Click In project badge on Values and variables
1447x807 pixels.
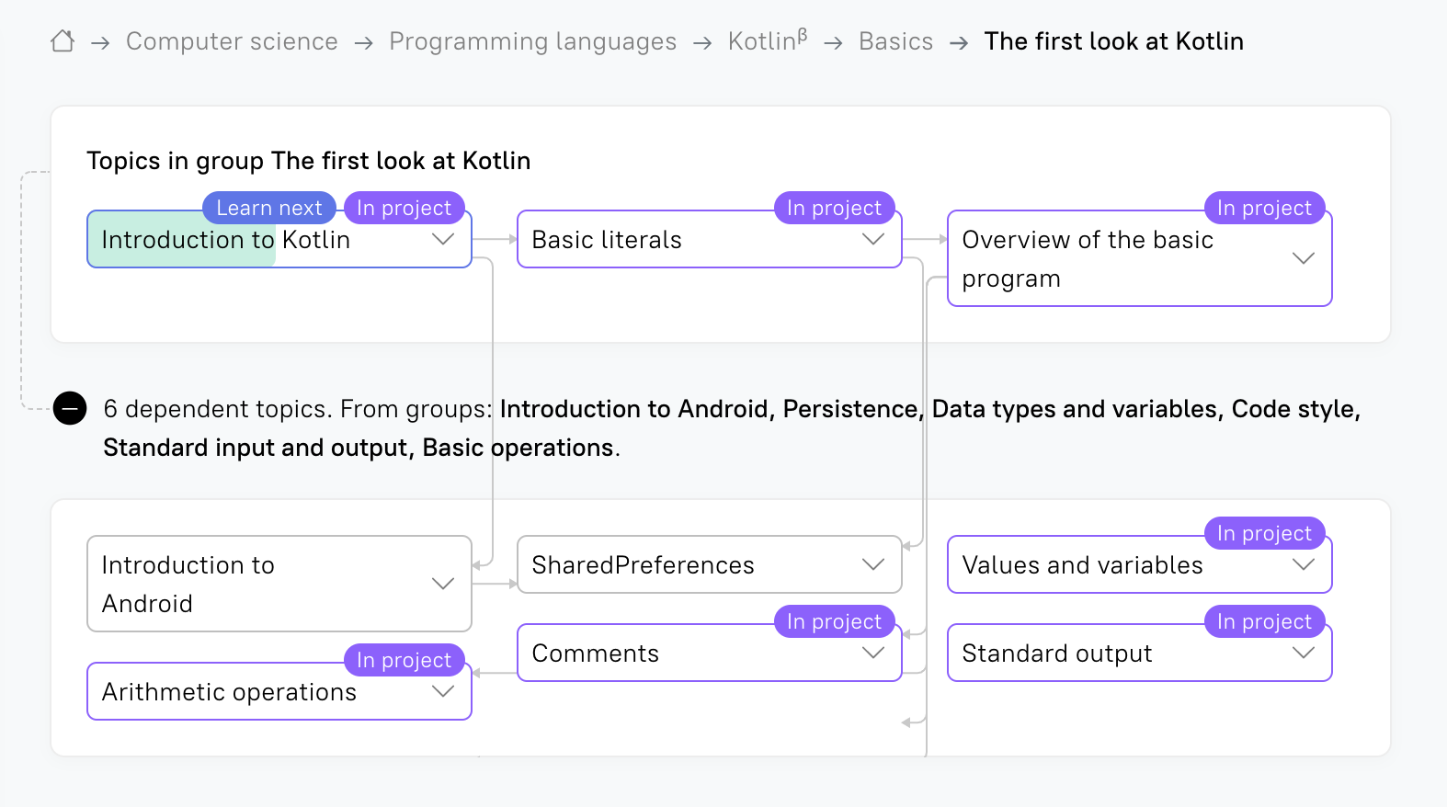[1265, 533]
